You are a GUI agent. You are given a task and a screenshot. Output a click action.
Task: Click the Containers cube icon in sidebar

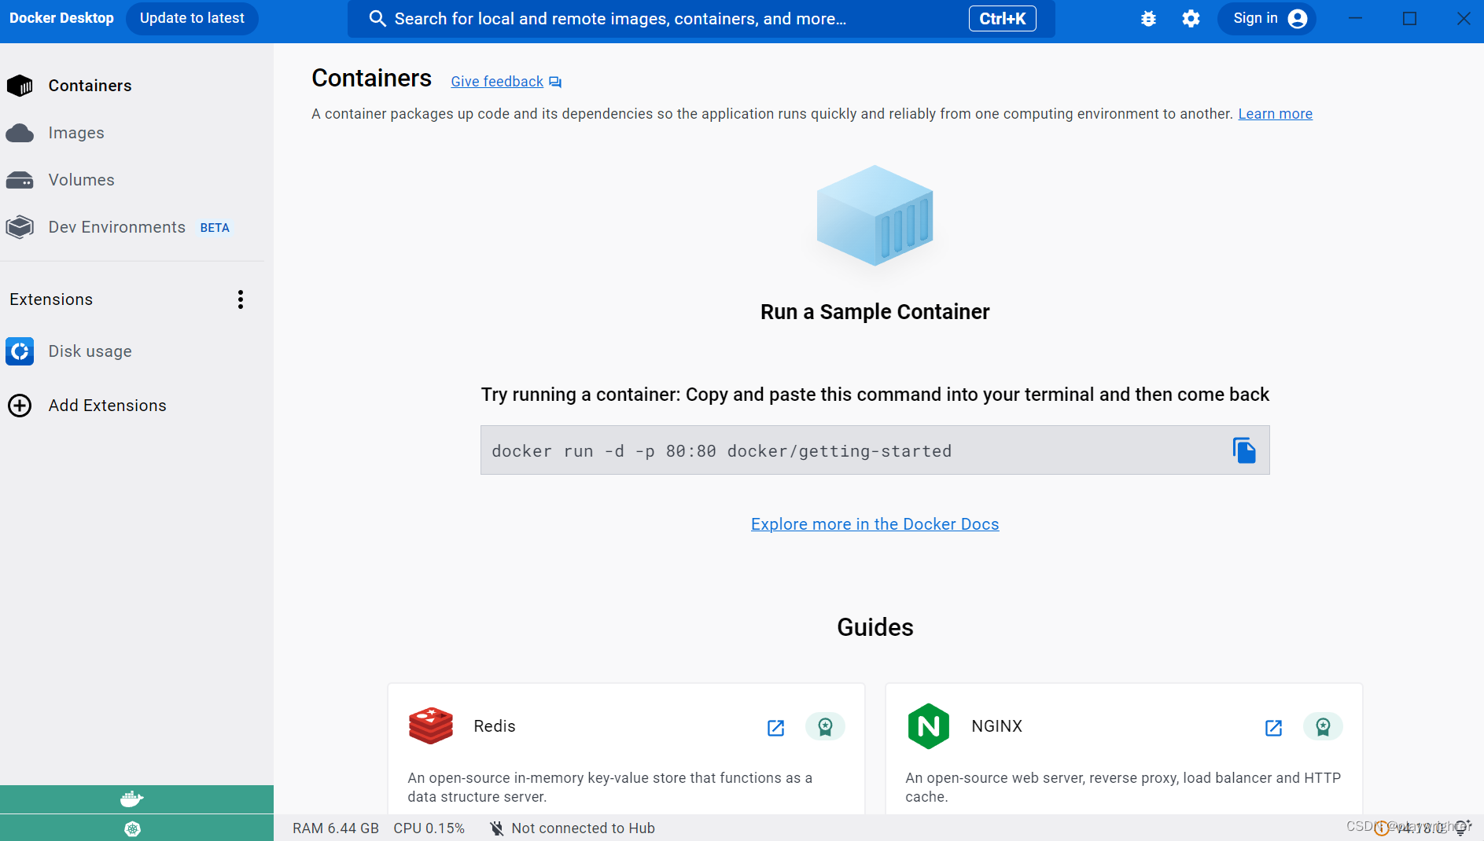[20, 86]
